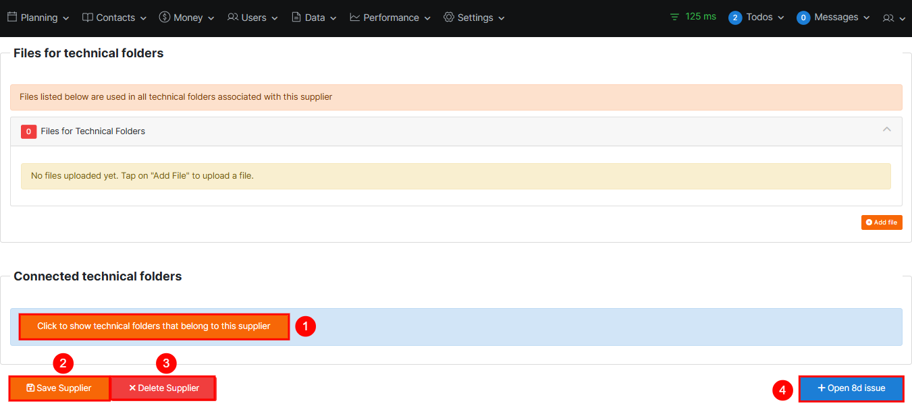Click the Data document icon

point(296,17)
